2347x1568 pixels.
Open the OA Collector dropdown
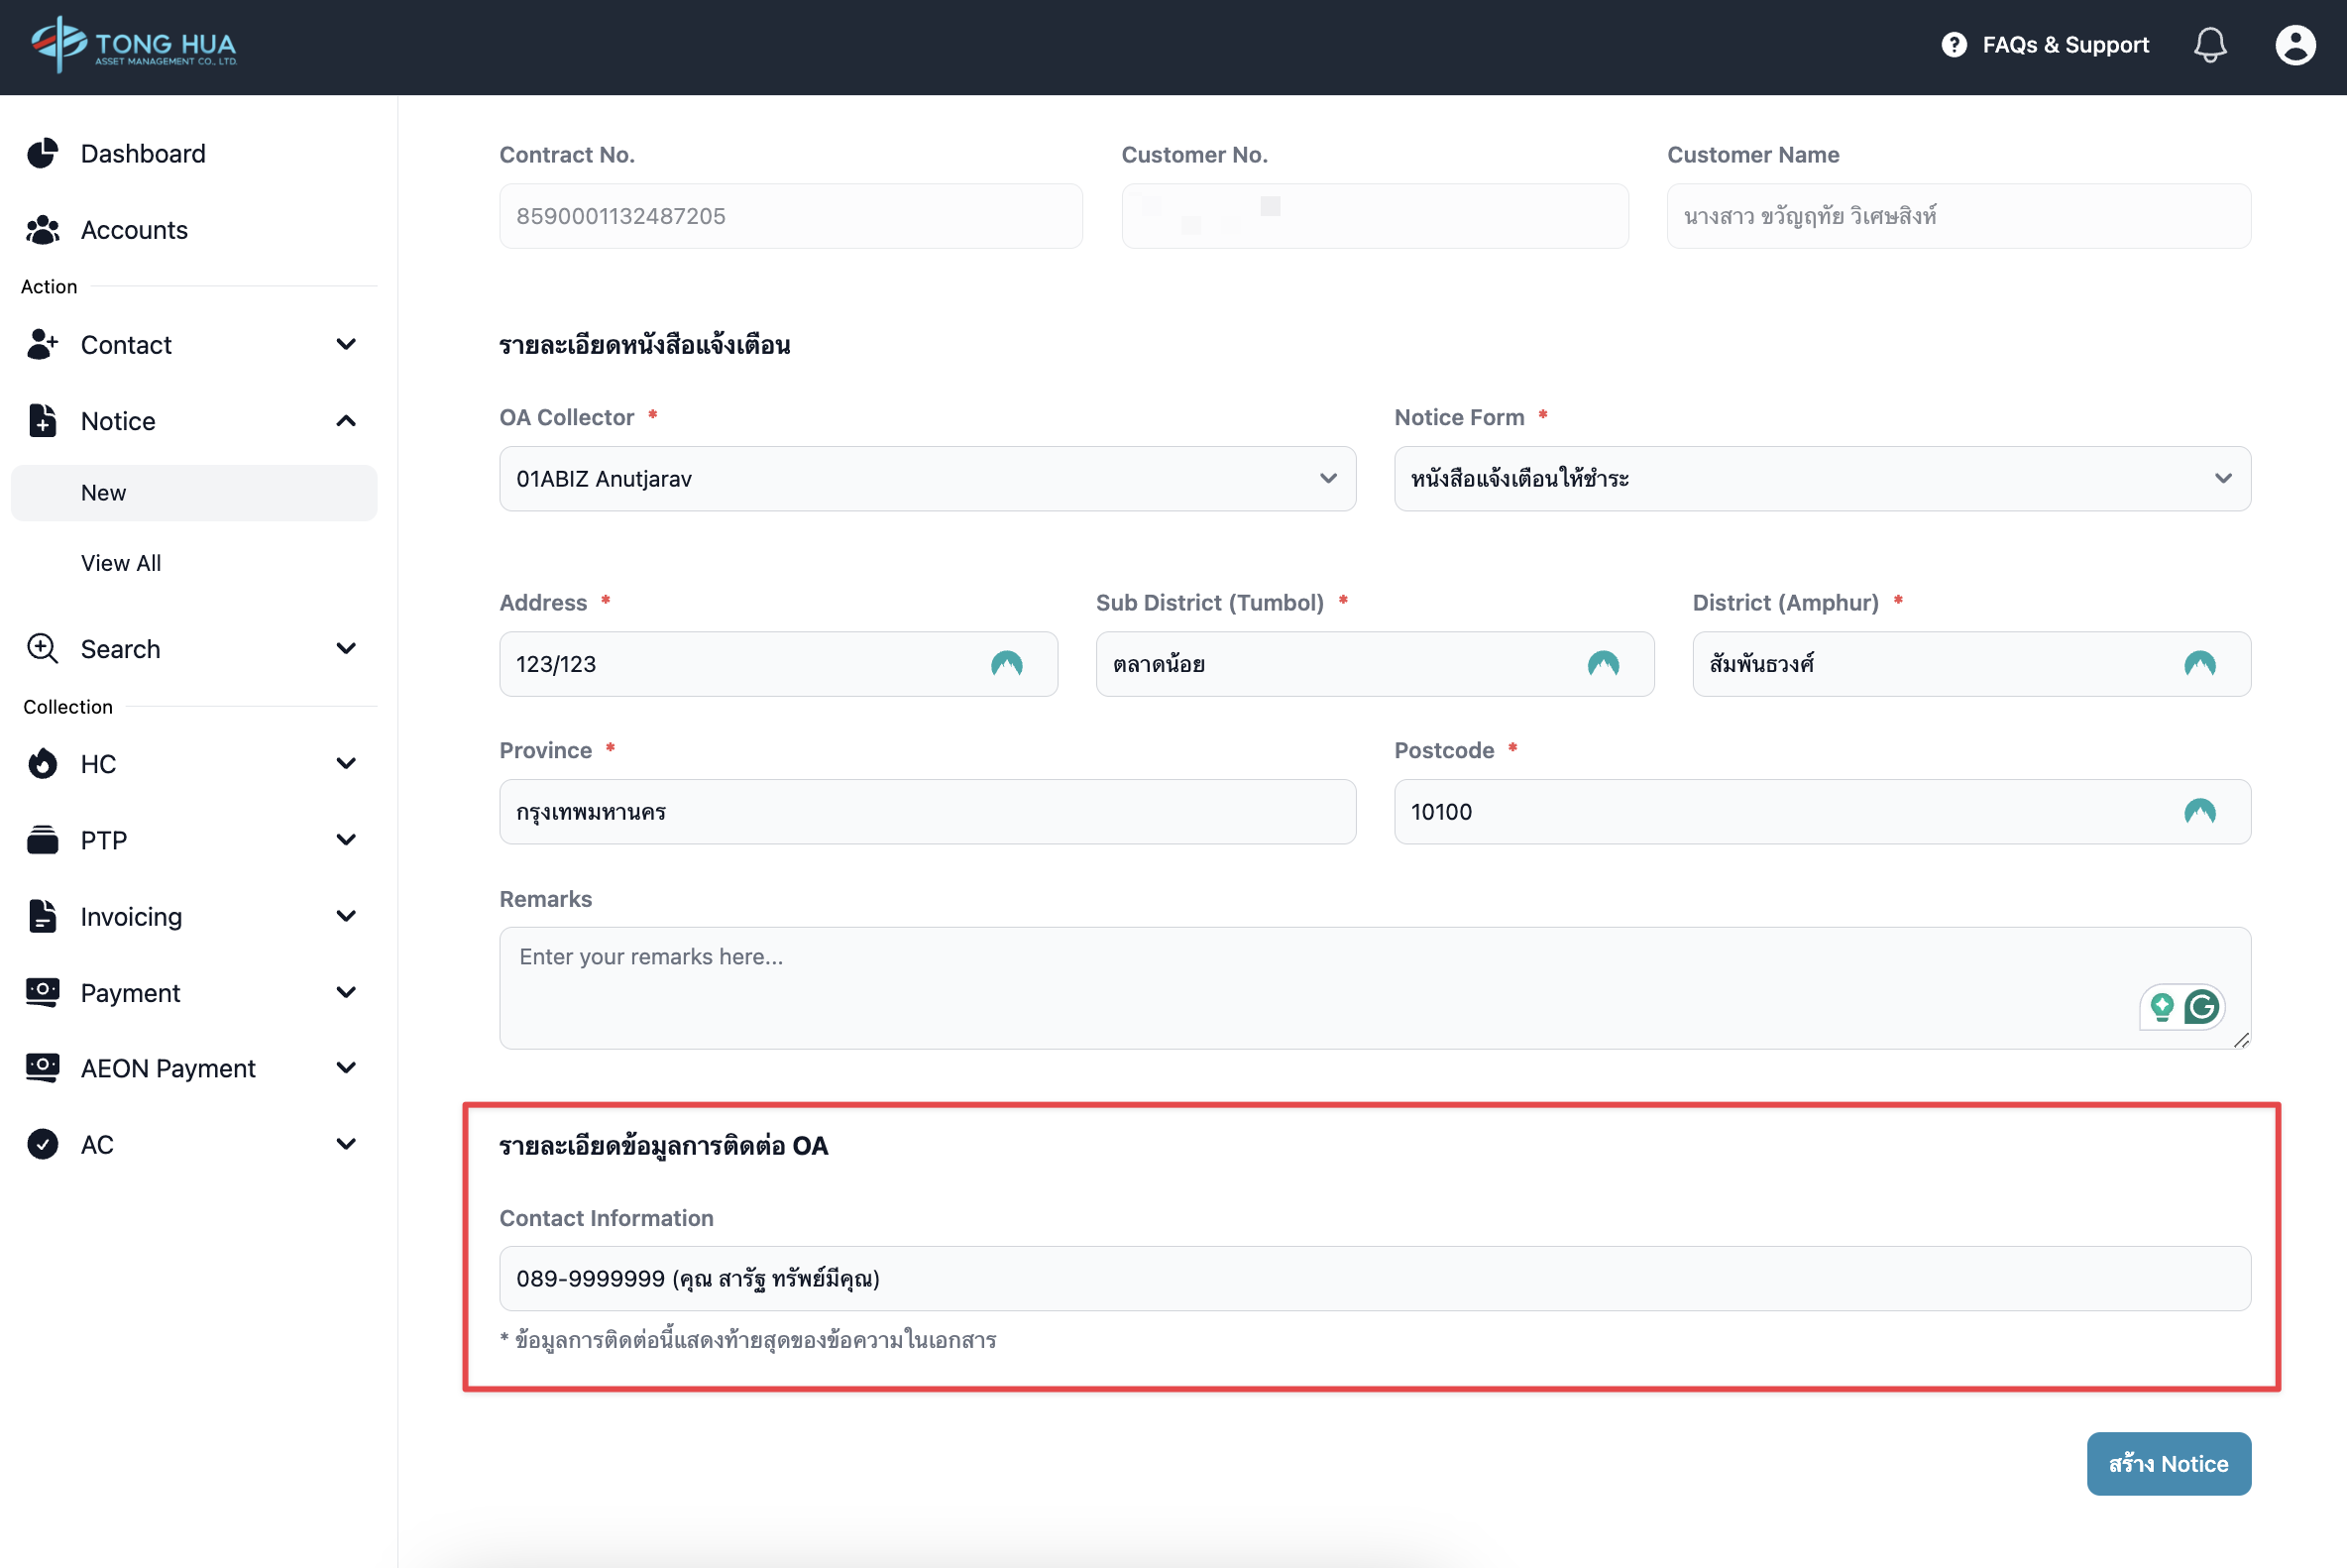(927, 479)
